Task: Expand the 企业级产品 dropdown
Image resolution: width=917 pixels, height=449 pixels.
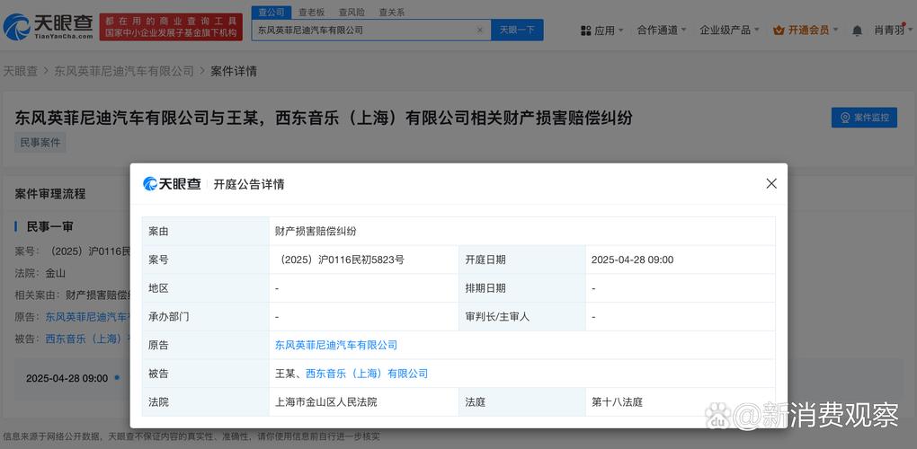Action: coord(729,31)
